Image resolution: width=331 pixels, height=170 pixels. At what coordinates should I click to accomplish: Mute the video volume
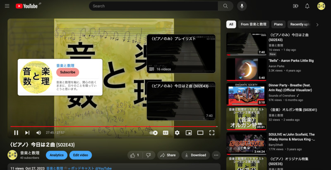(38, 133)
